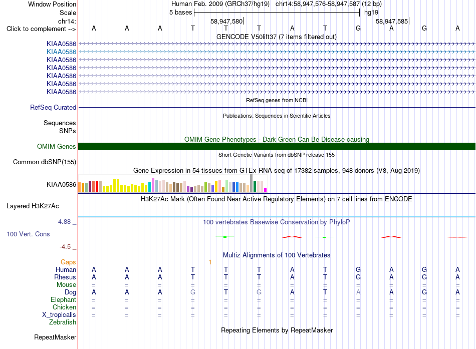Click the hg19 label beside the scale bar

[x=371, y=13]
